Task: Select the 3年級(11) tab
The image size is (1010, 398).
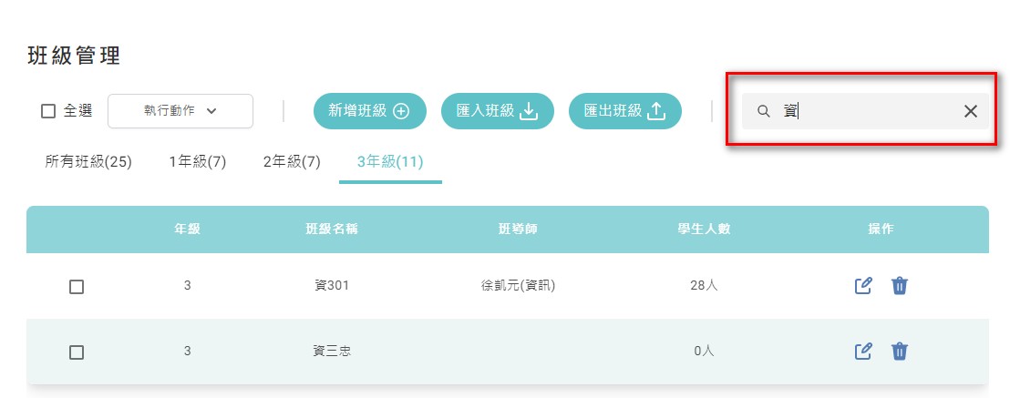Action: pos(390,161)
